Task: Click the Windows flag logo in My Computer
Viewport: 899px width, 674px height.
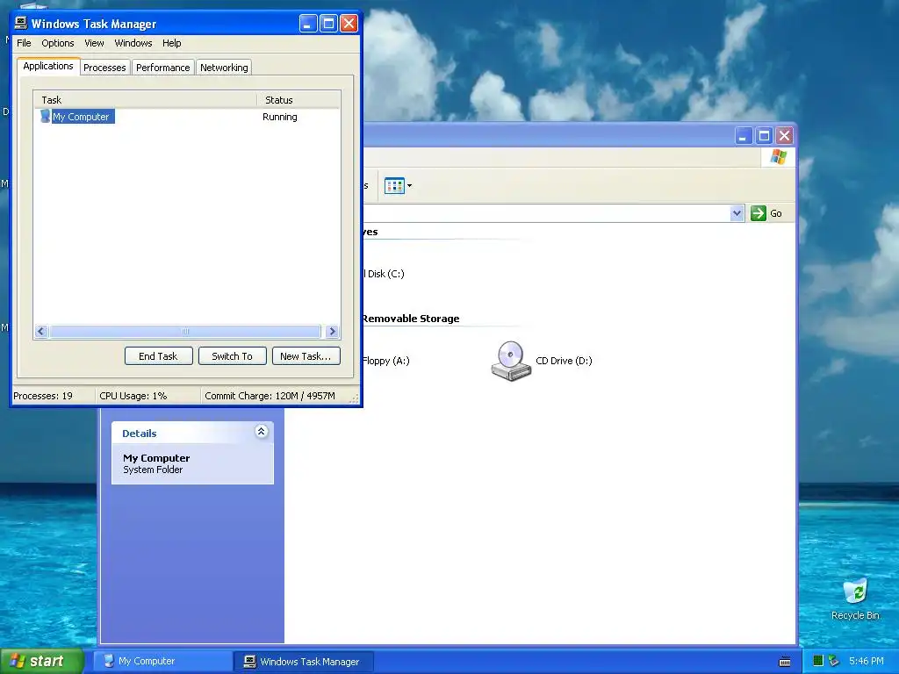Action: click(779, 156)
